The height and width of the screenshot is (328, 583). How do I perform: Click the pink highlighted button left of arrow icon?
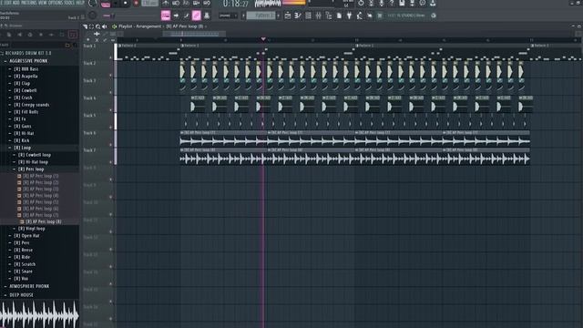(x=166, y=15)
